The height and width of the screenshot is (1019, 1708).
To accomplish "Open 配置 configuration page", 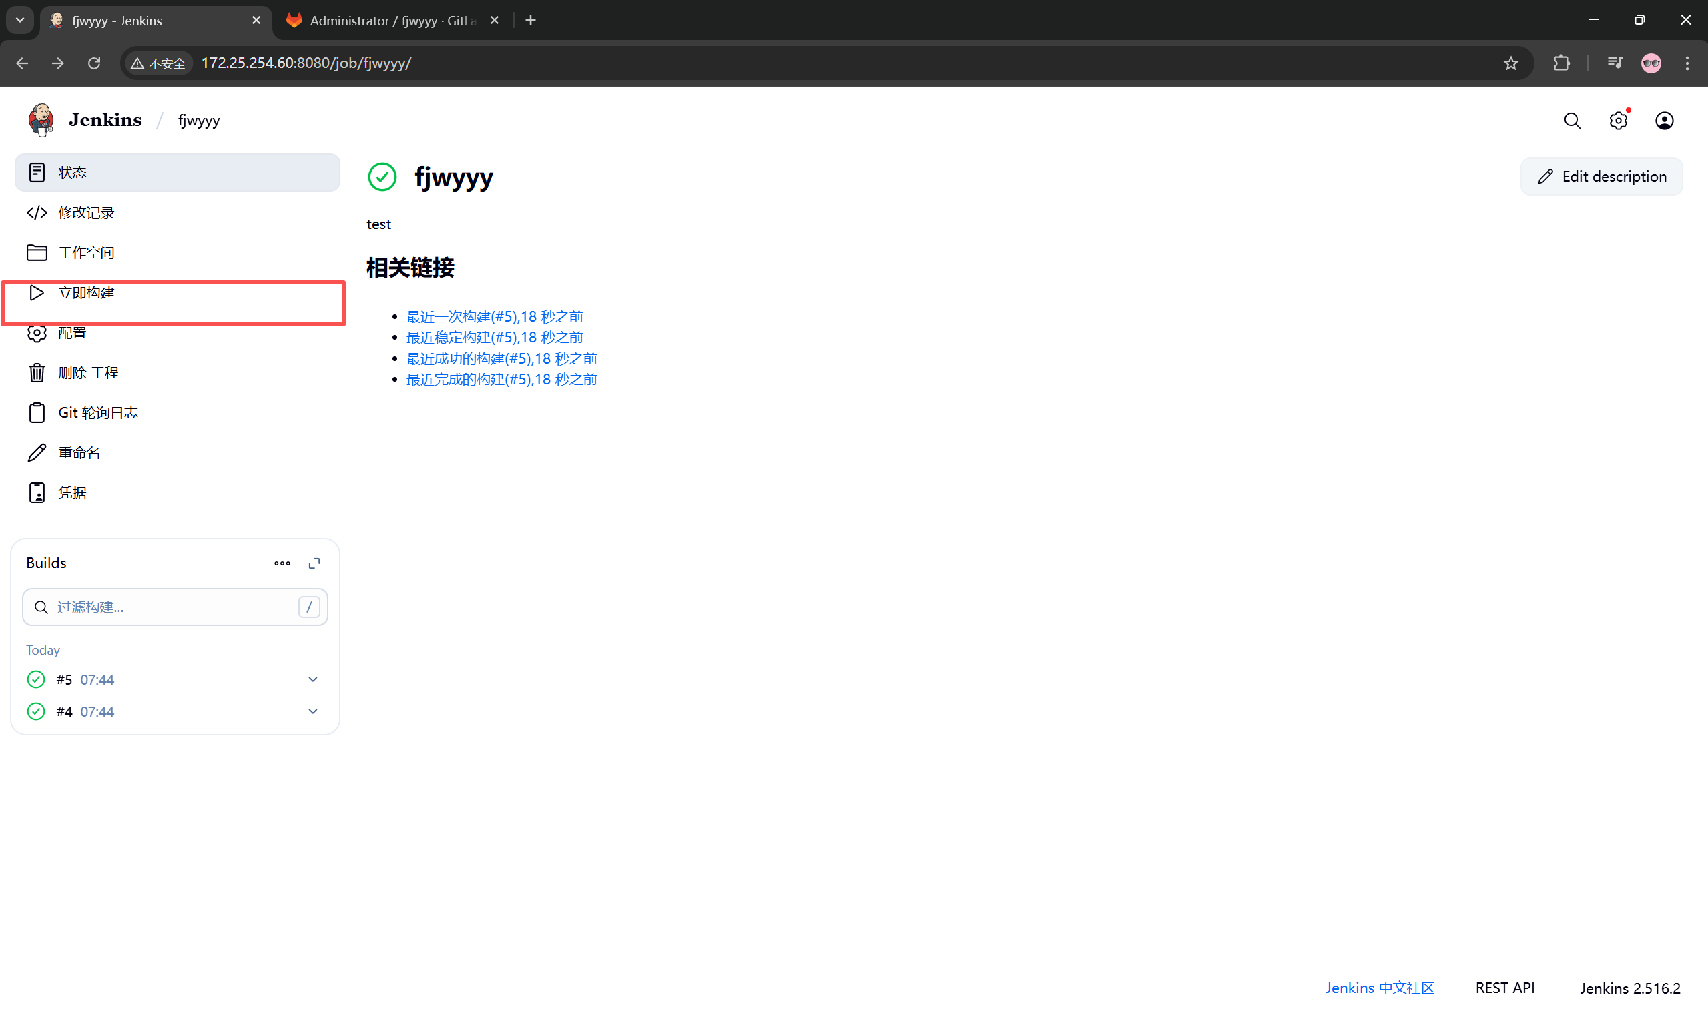I will 72,333.
